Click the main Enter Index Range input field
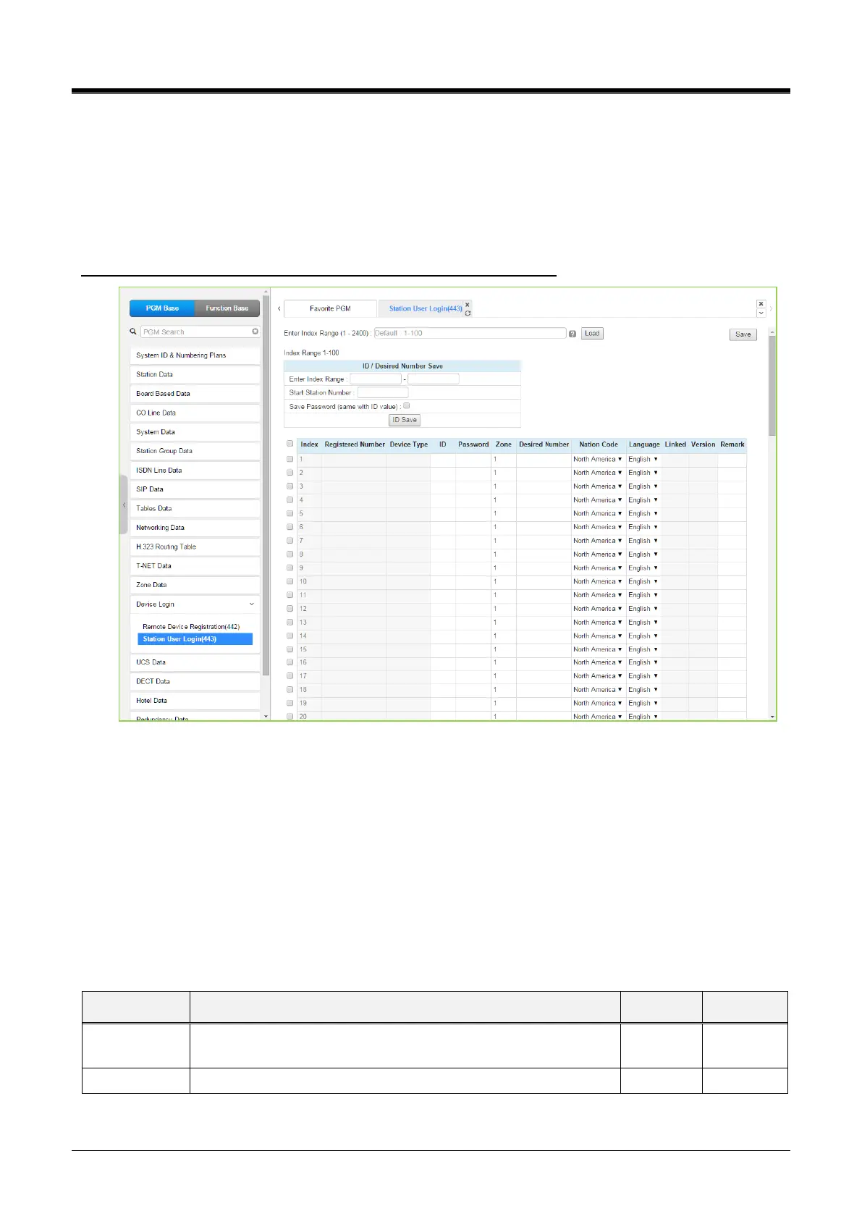This screenshot has width=862, height=1219. pos(470,333)
